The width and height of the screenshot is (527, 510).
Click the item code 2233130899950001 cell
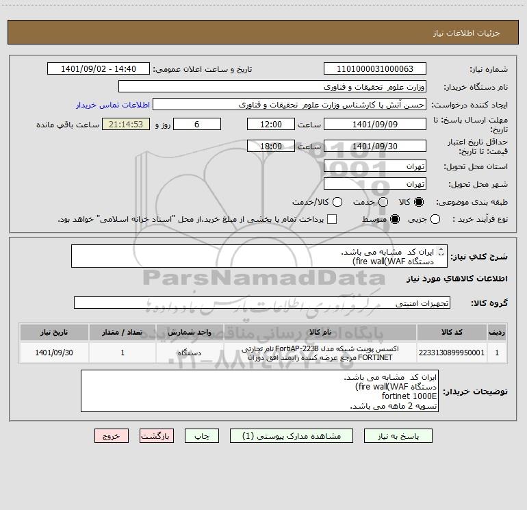(452, 353)
